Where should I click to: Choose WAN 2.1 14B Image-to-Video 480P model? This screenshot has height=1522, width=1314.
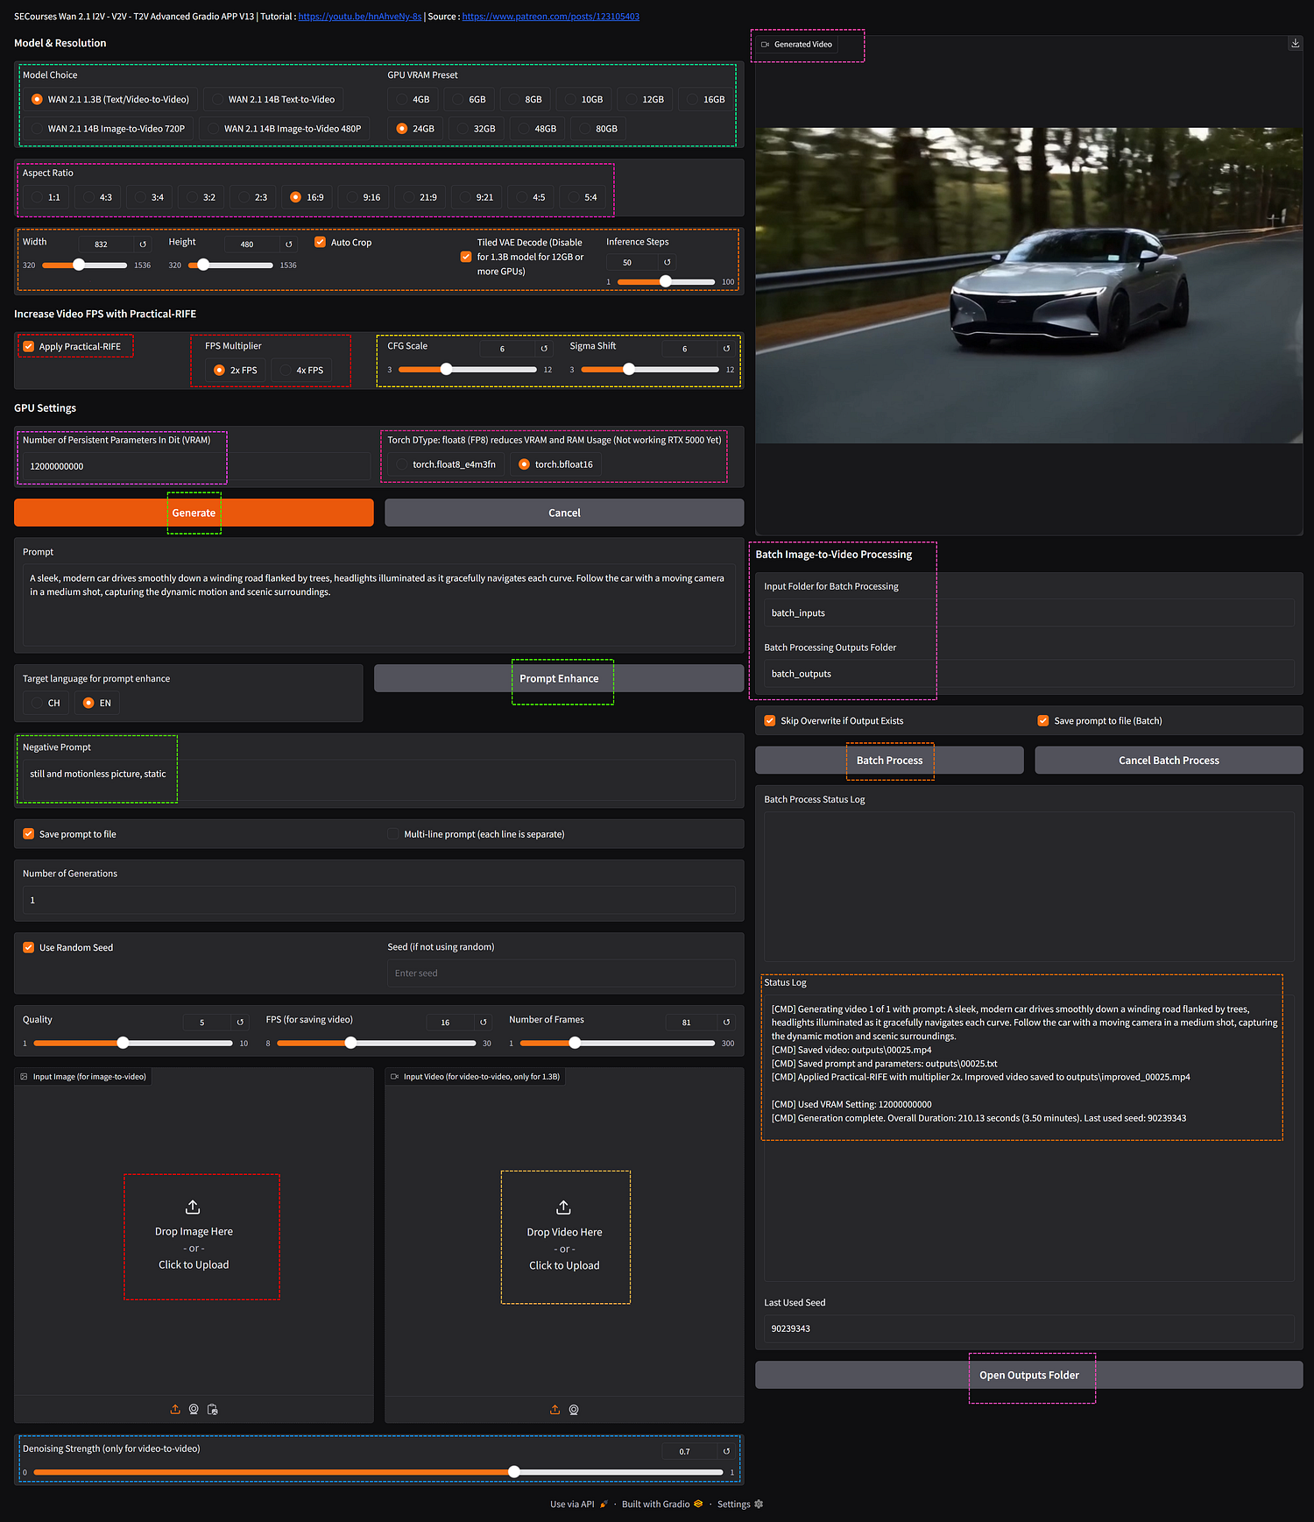(284, 129)
